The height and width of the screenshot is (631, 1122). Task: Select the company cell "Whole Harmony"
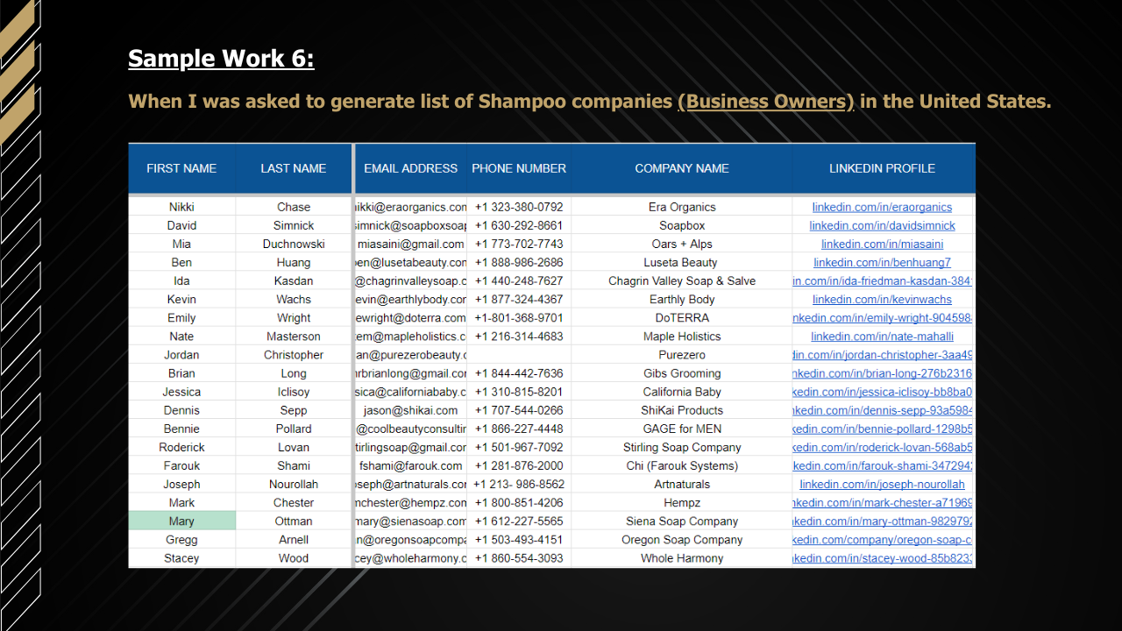[682, 558]
